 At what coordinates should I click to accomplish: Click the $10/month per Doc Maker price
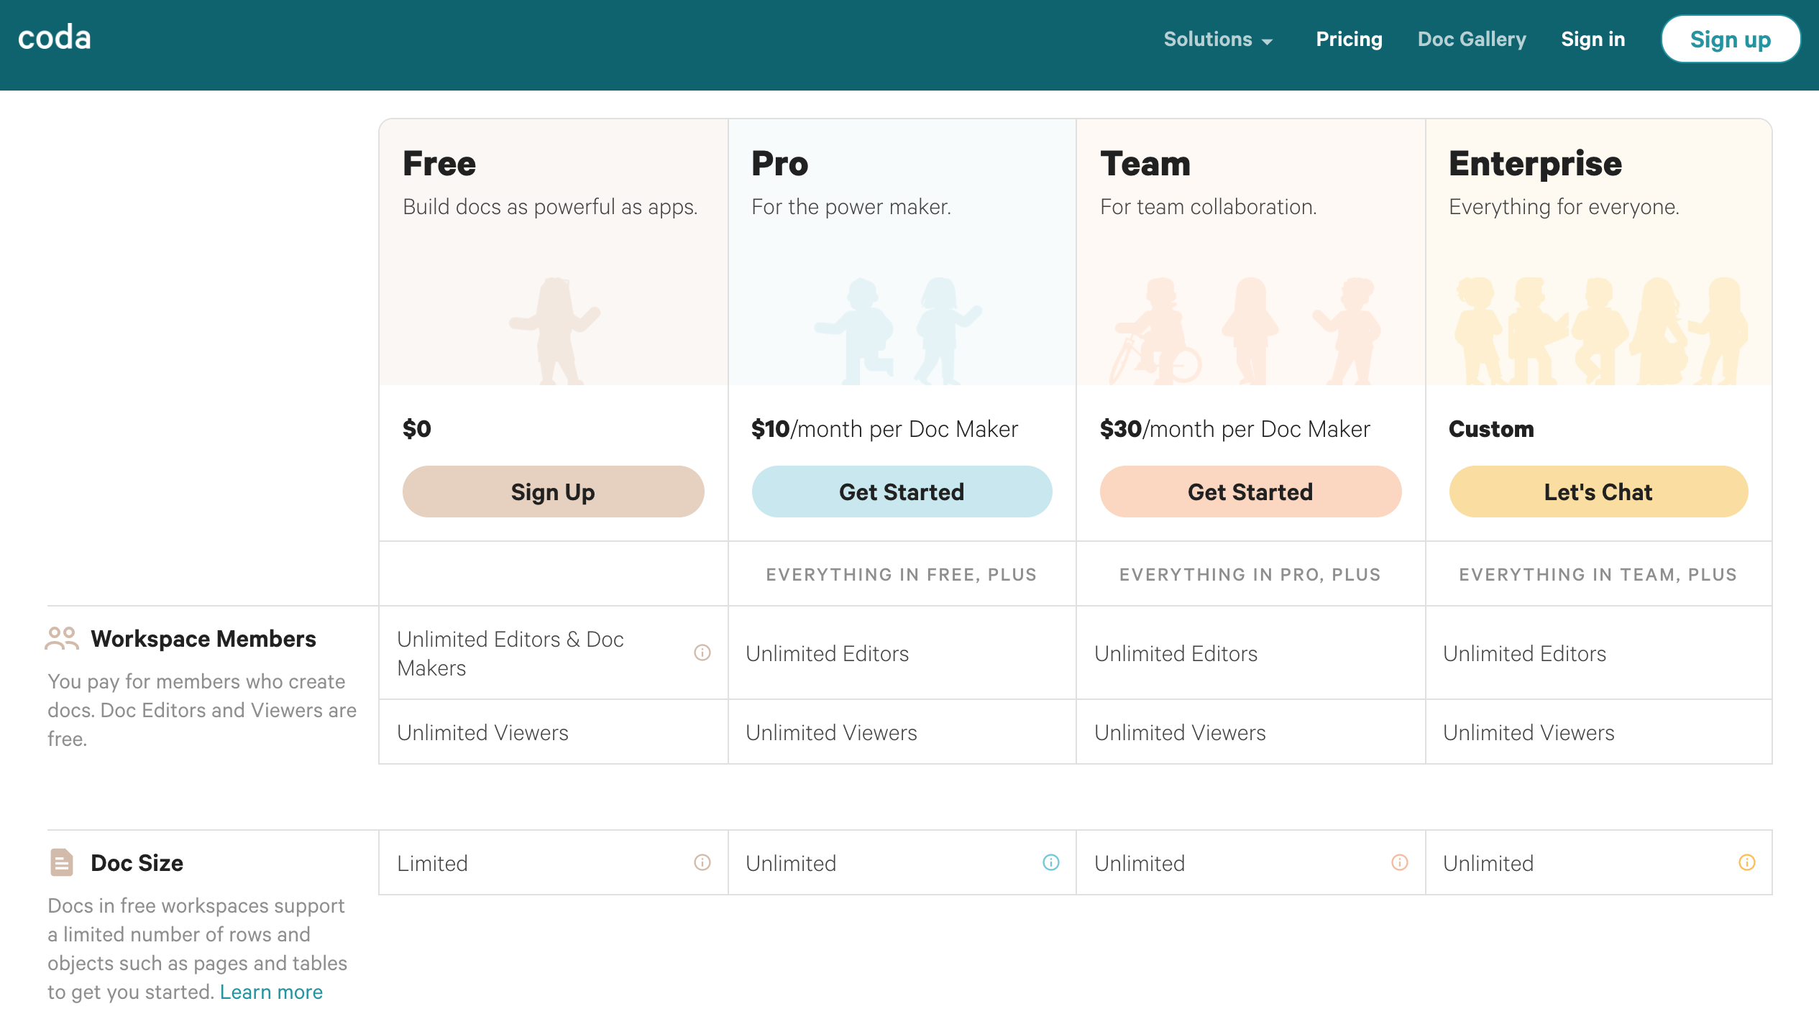pos(884,429)
